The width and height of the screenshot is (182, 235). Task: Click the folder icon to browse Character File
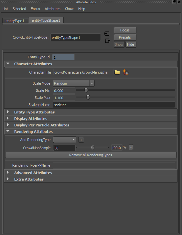[x=117, y=72]
